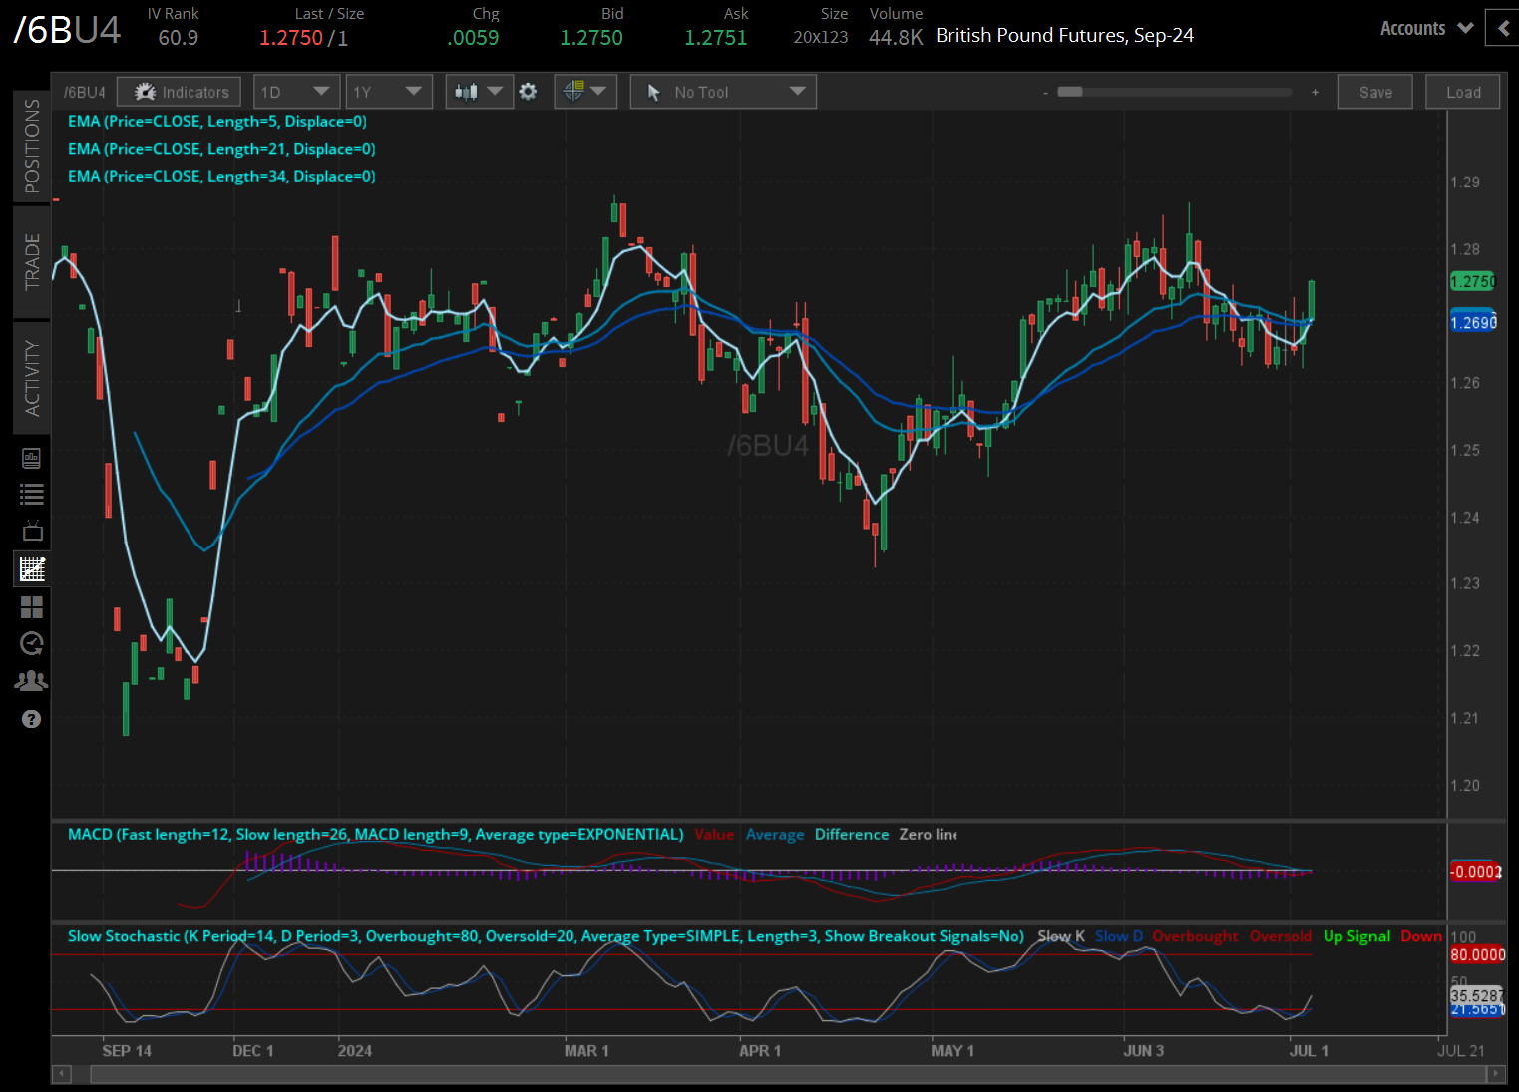The image size is (1519, 1092).
Task: Click the clock history sidebar icon
Action: (x=32, y=643)
